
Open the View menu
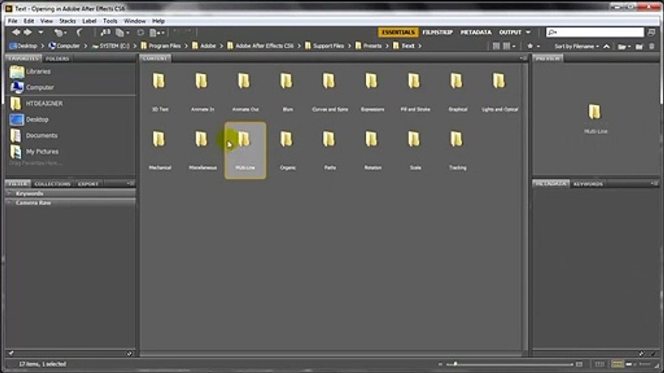point(47,21)
